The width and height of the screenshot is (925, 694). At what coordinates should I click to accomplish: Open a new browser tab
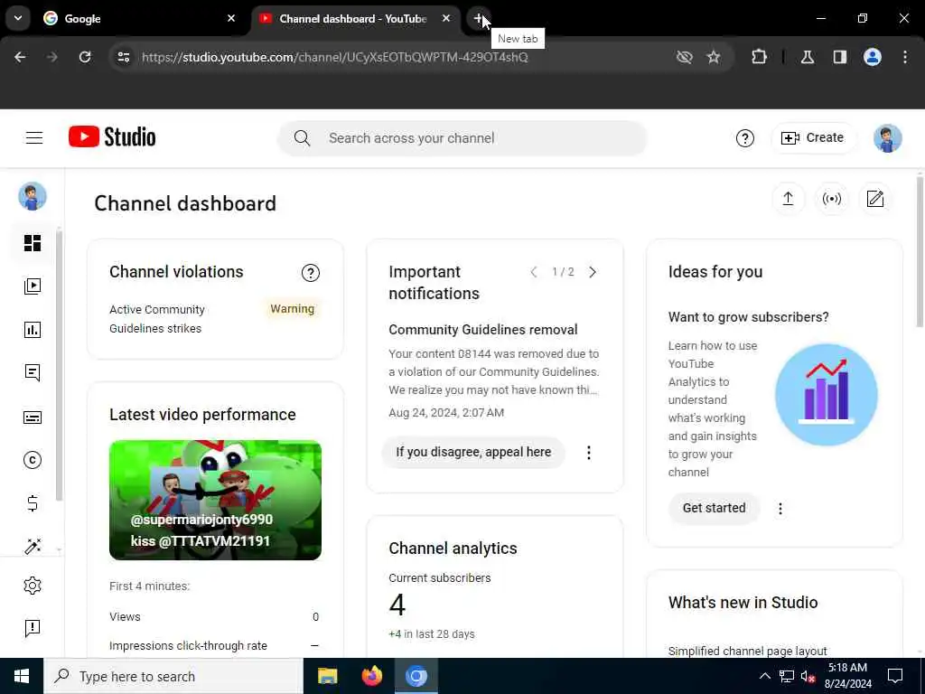[479, 18]
